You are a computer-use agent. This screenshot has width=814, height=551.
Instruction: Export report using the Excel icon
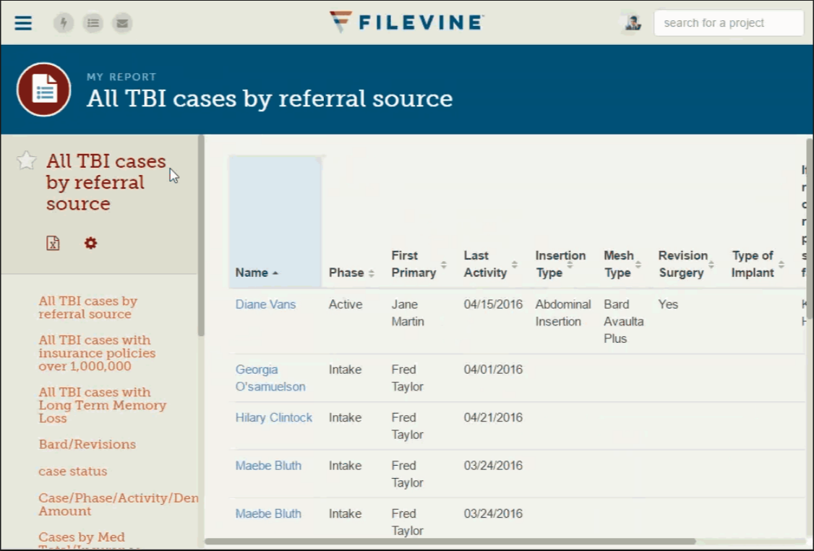point(53,242)
